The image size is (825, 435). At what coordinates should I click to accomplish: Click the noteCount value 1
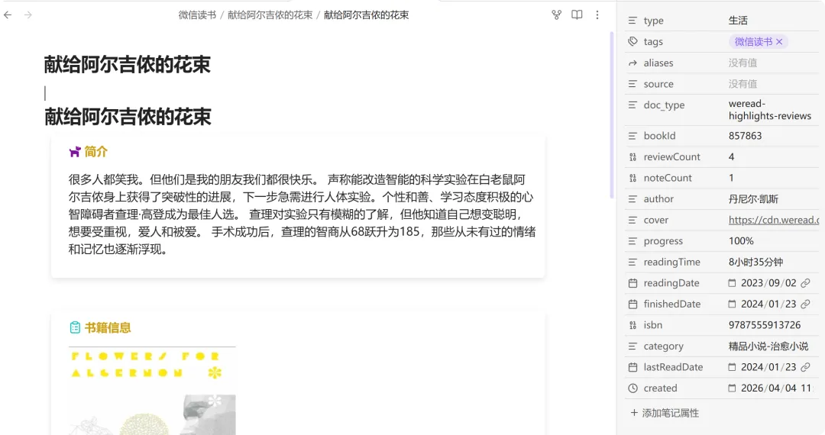coord(731,178)
